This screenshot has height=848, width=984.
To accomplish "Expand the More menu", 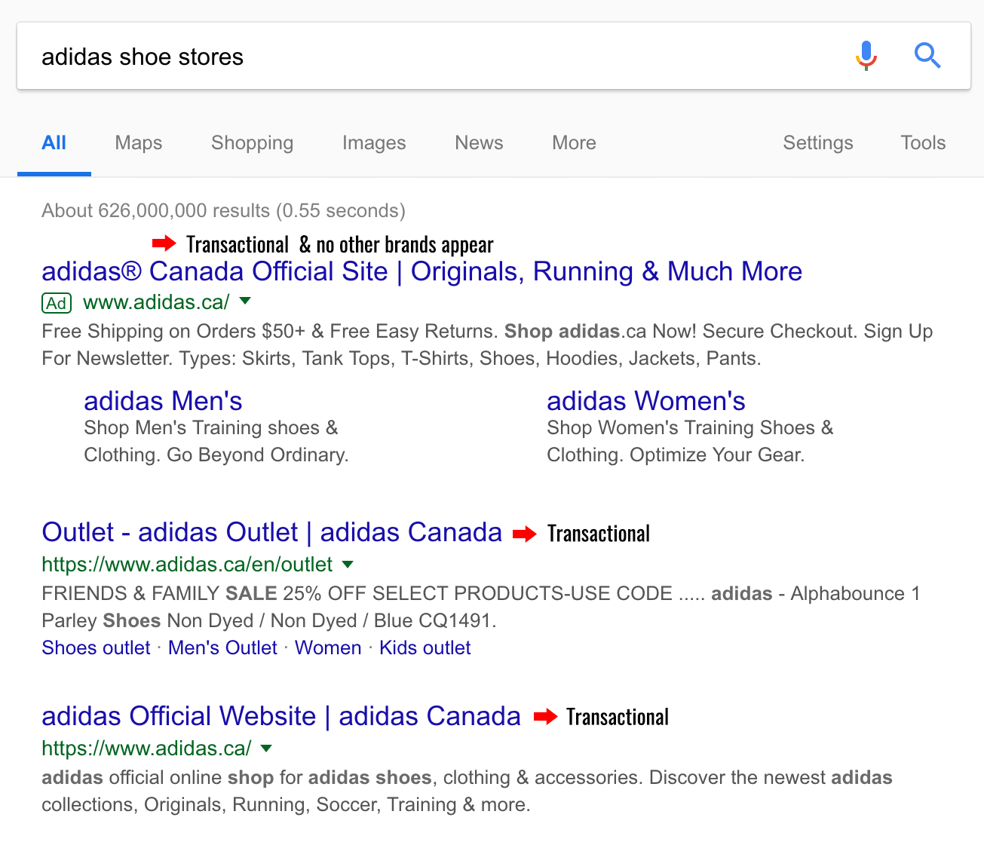I will [x=574, y=142].
